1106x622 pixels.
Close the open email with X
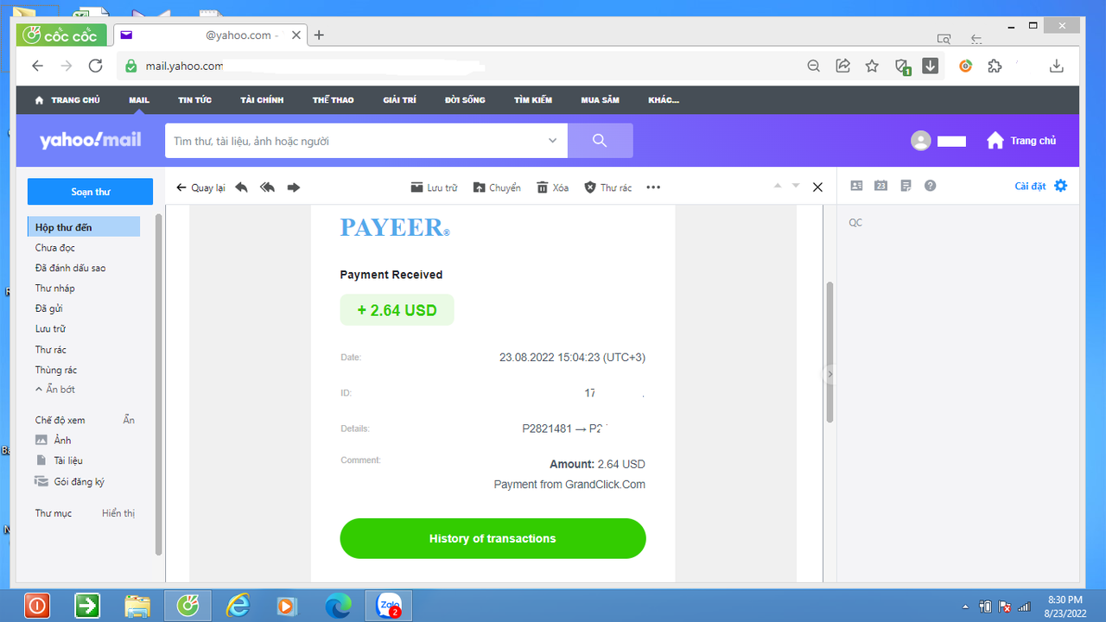pyautogui.click(x=817, y=187)
